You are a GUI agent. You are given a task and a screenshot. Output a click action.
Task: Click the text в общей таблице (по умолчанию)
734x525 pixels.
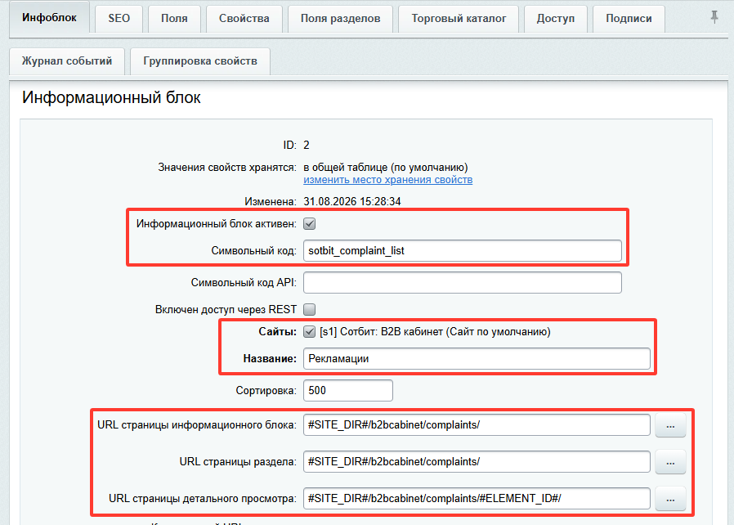tap(386, 168)
